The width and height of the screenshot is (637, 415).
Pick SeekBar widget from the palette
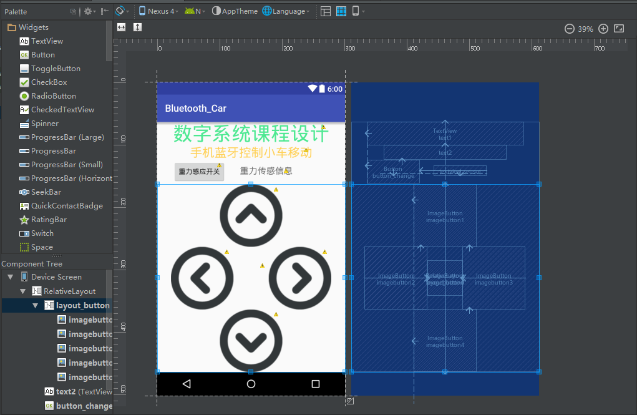40,192
